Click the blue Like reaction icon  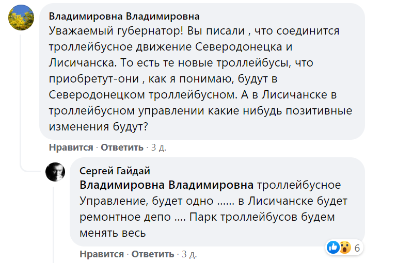[333, 248]
